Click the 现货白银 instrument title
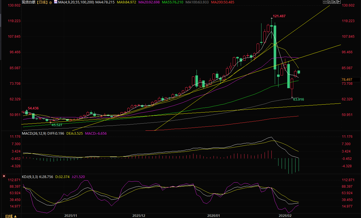The image size is (361, 218). click(29, 2)
